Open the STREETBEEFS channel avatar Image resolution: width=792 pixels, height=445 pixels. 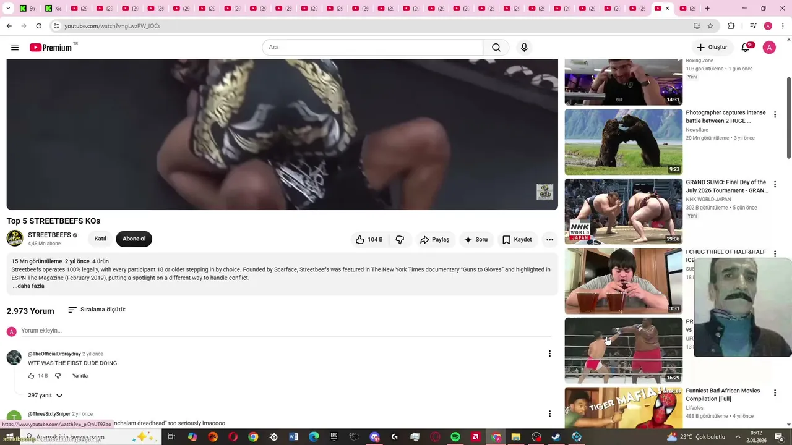pyautogui.click(x=15, y=239)
